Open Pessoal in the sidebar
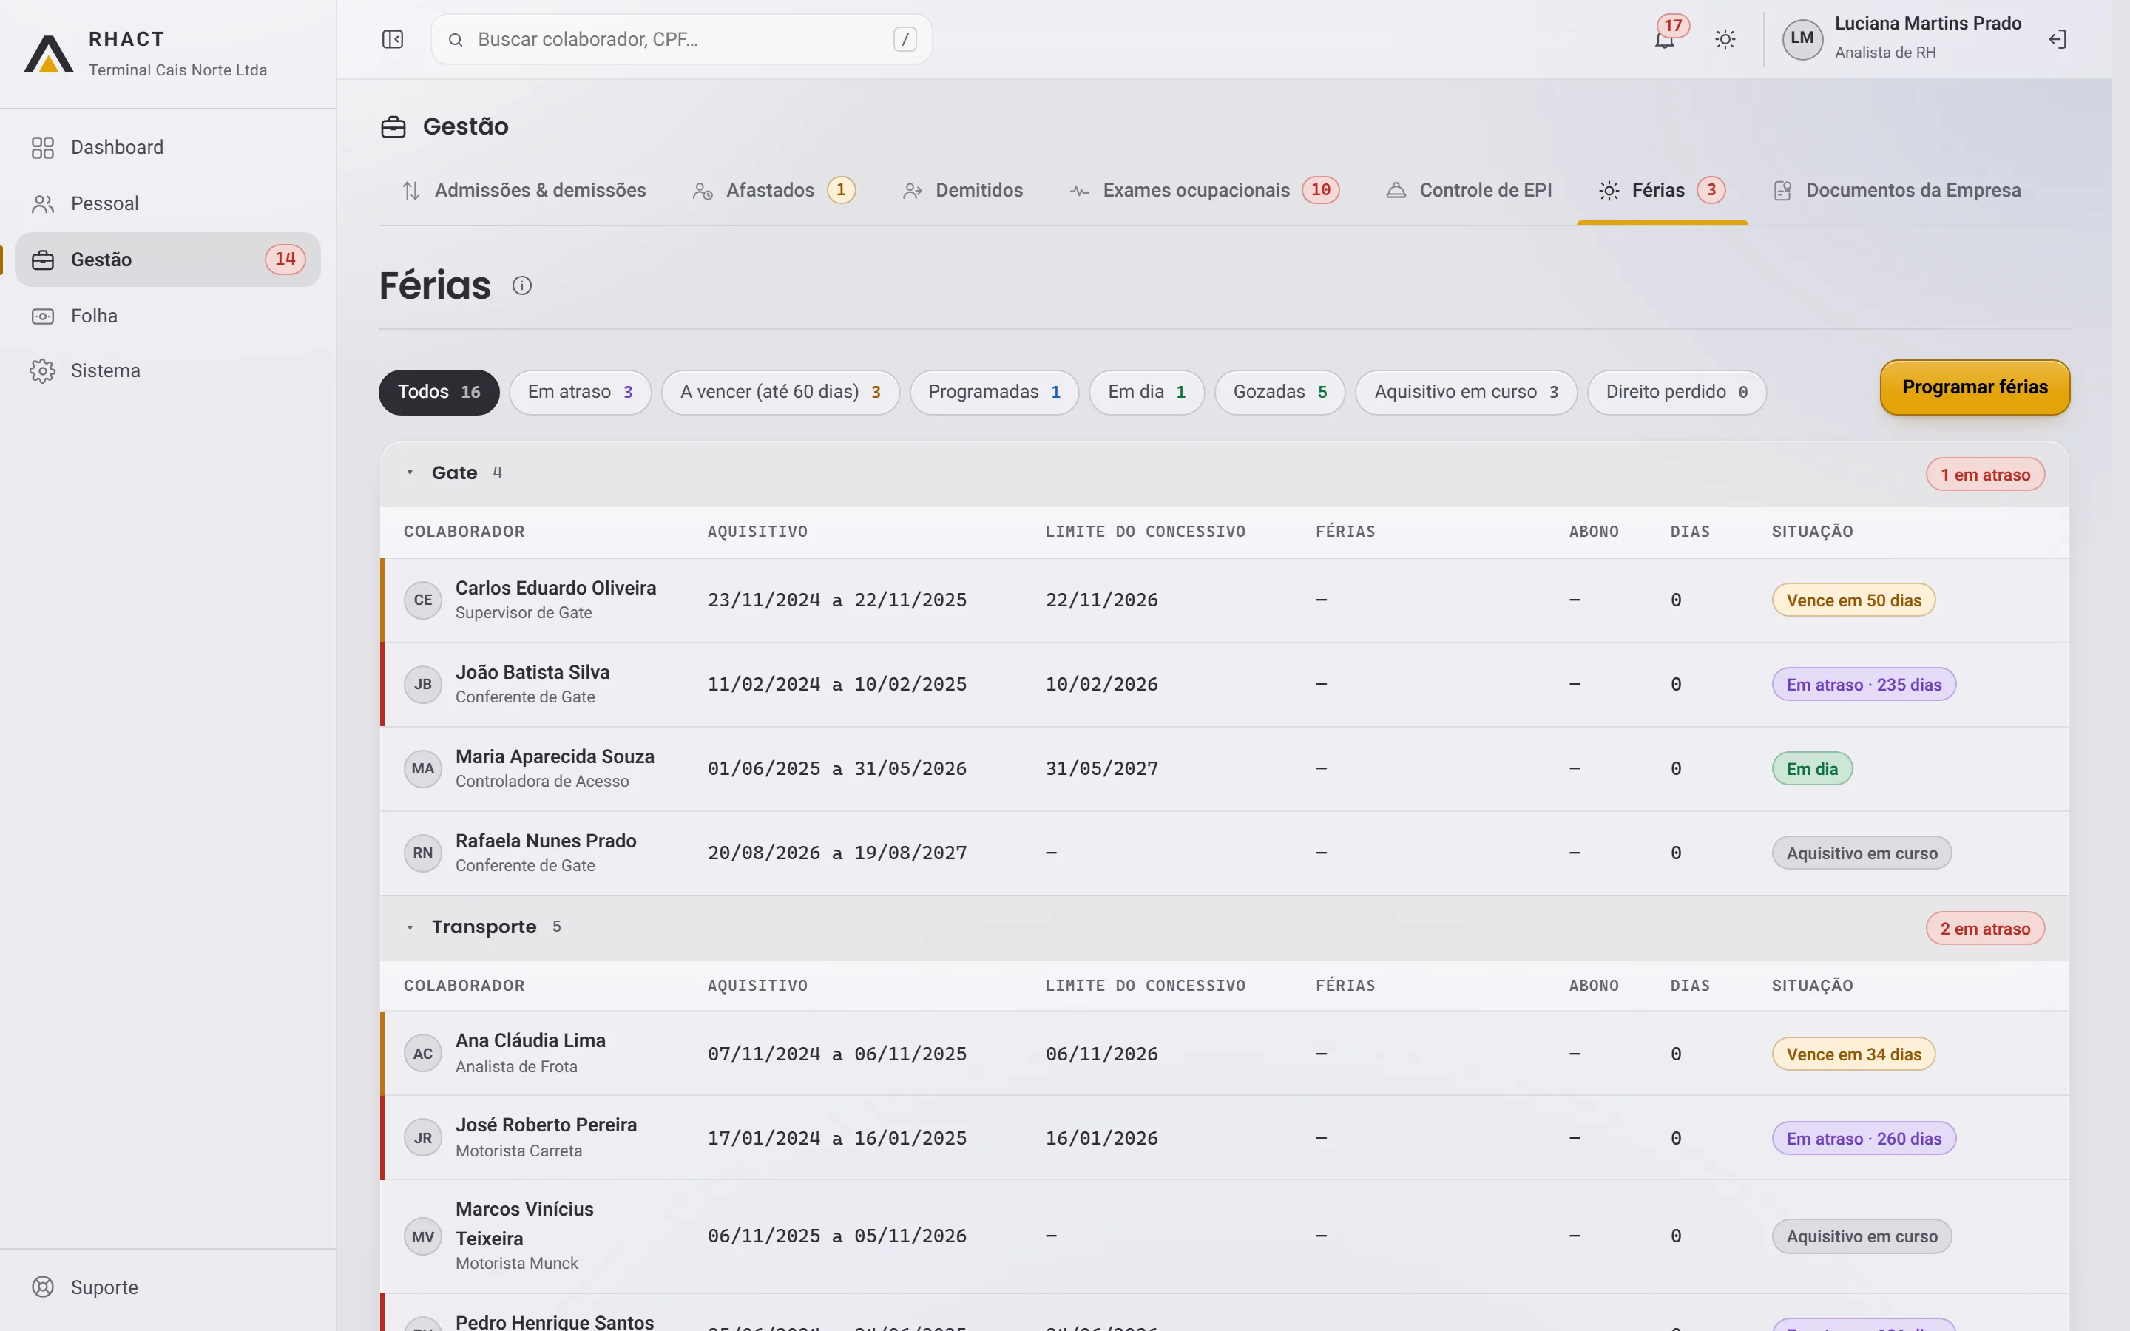Viewport: 2130px width, 1331px height. tap(167, 203)
